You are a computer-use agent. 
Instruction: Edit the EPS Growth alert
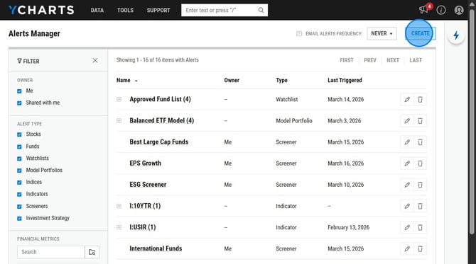[x=407, y=163]
